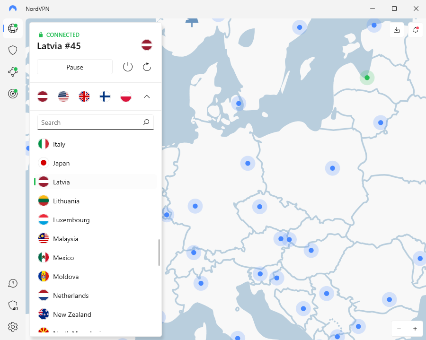Select Lithuania from the country list

tap(65, 201)
